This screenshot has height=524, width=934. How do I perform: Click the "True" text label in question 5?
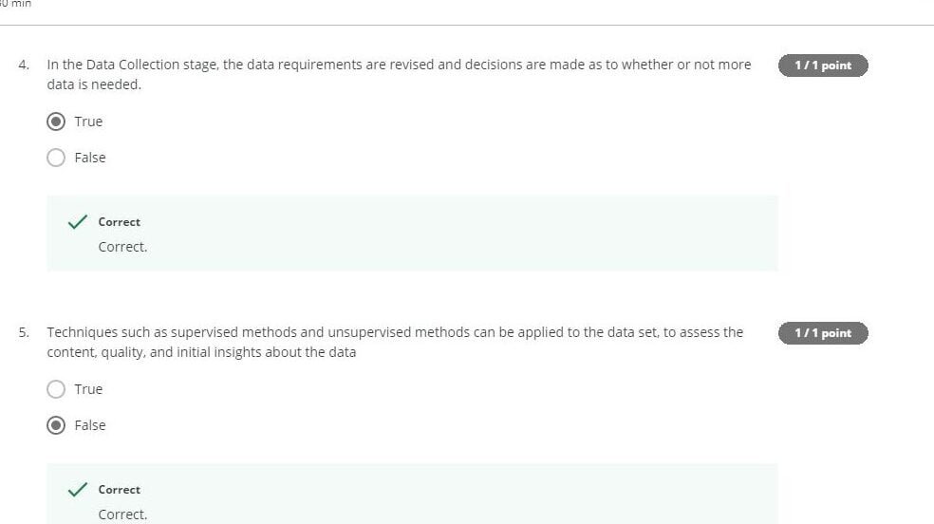point(88,389)
